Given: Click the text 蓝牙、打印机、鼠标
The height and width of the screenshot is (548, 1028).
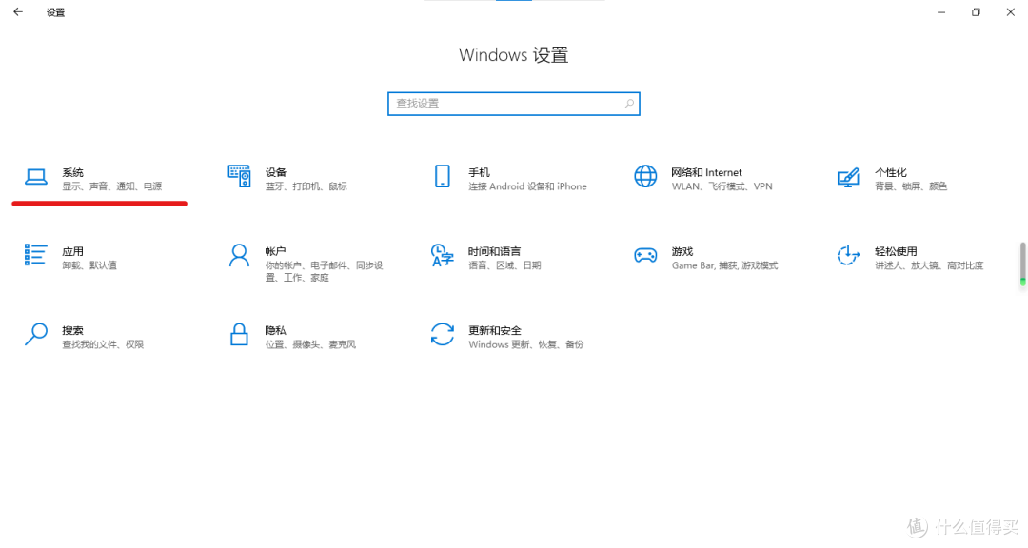Looking at the screenshot, I should point(306,186).
